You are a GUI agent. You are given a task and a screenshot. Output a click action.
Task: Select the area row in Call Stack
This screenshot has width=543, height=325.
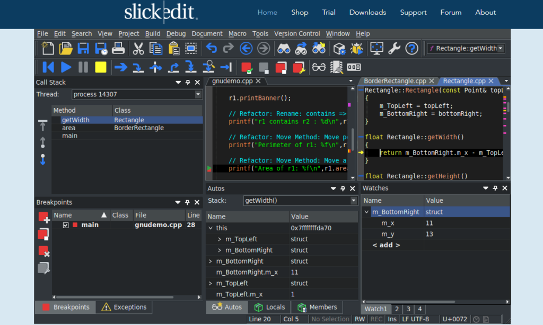[x=127, y=128]
